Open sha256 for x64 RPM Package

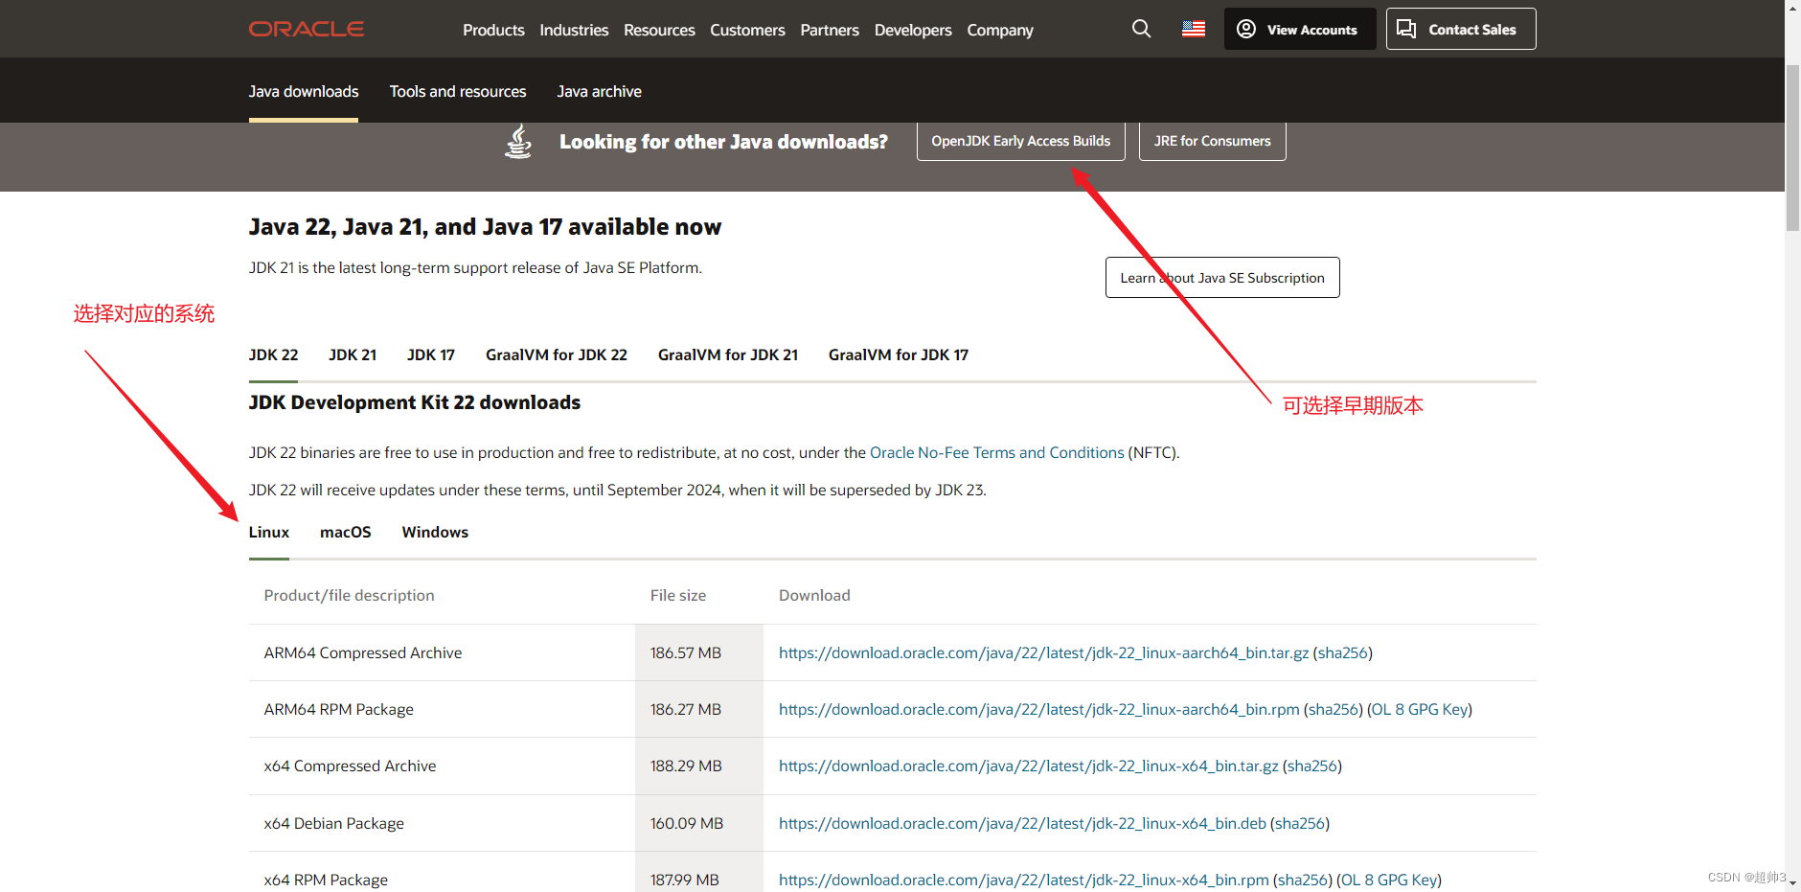1303,880
